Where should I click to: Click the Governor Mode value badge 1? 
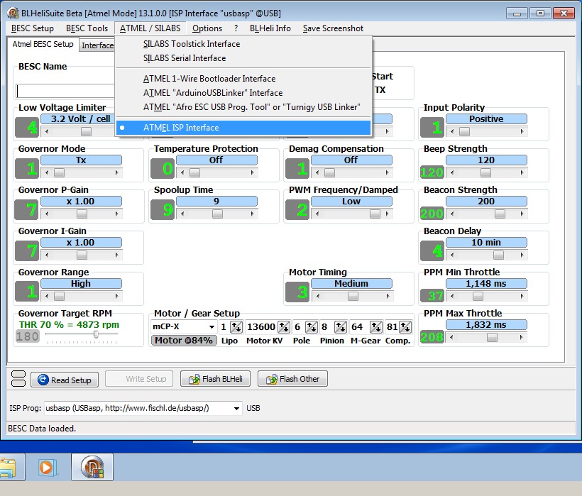pyautogui.click(x=27, y=168)
